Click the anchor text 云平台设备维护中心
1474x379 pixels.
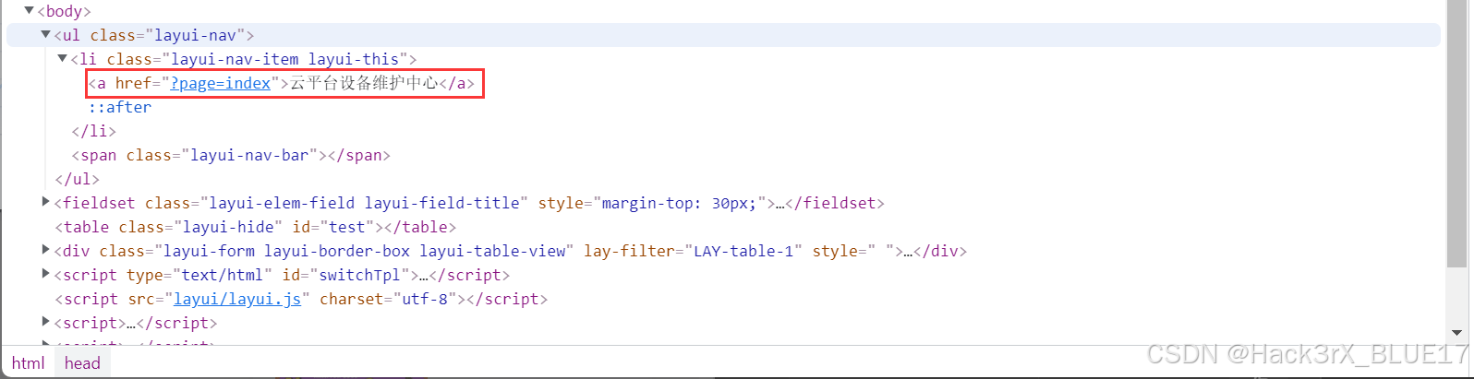pos(364,83)
